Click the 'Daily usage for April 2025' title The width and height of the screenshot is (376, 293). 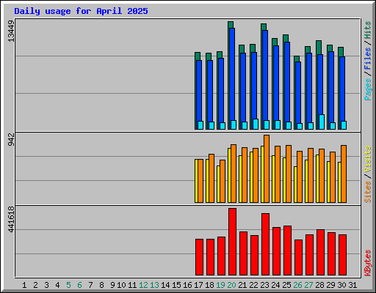pyautogui.click(x=81, y=11)
